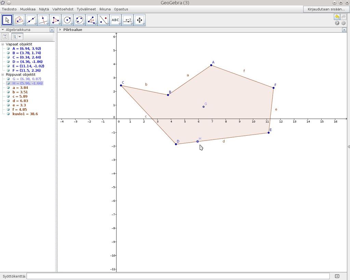The height and width of the screenshot is (280, 350).
Task: Open Point tool submenu arrow
Action: click(x=24, y=24)
